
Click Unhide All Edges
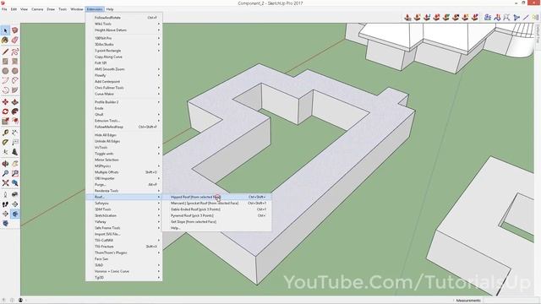(x=124, y=141)
